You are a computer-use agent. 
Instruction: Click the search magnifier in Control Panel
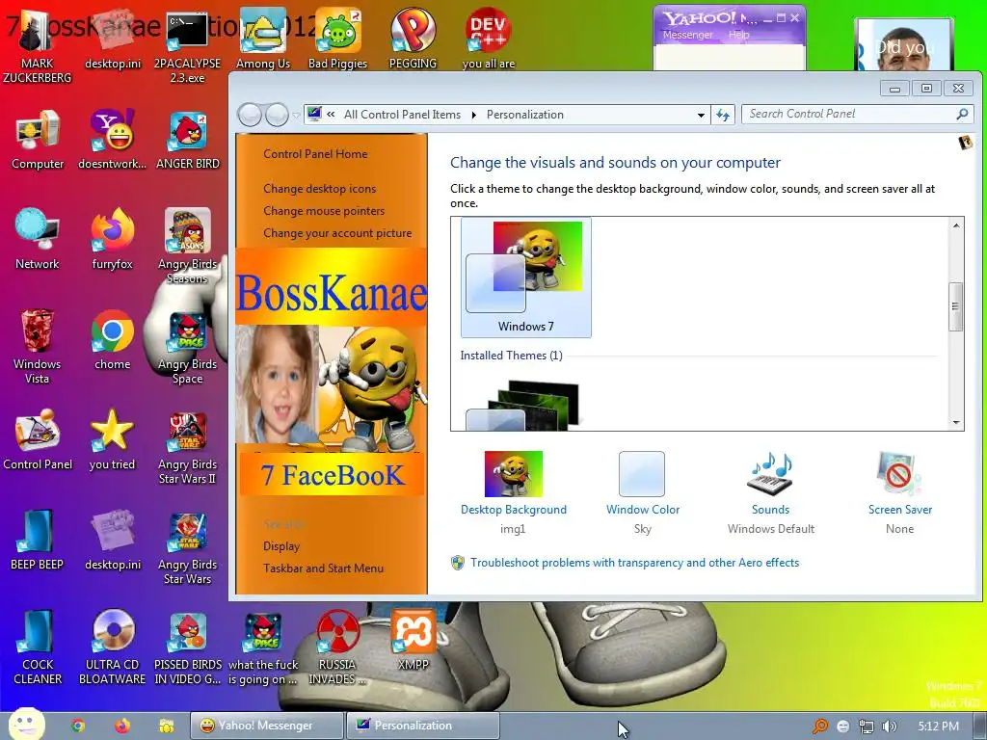(x=963, y=114)
